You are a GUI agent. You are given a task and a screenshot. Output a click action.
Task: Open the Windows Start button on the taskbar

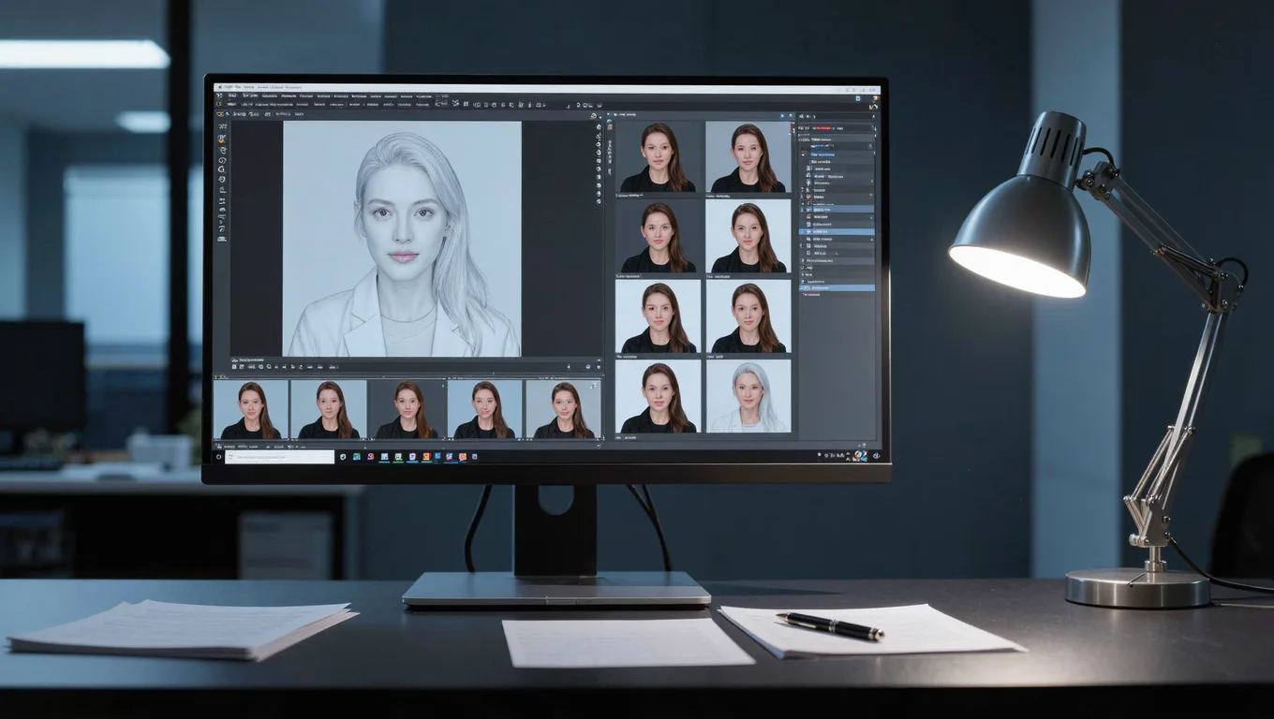coord(218,457)
